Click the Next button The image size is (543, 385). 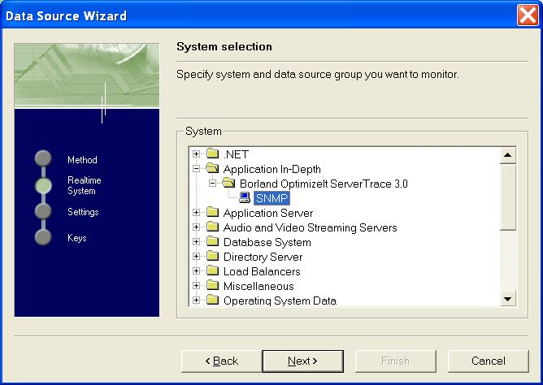click(x=302, y=361)
